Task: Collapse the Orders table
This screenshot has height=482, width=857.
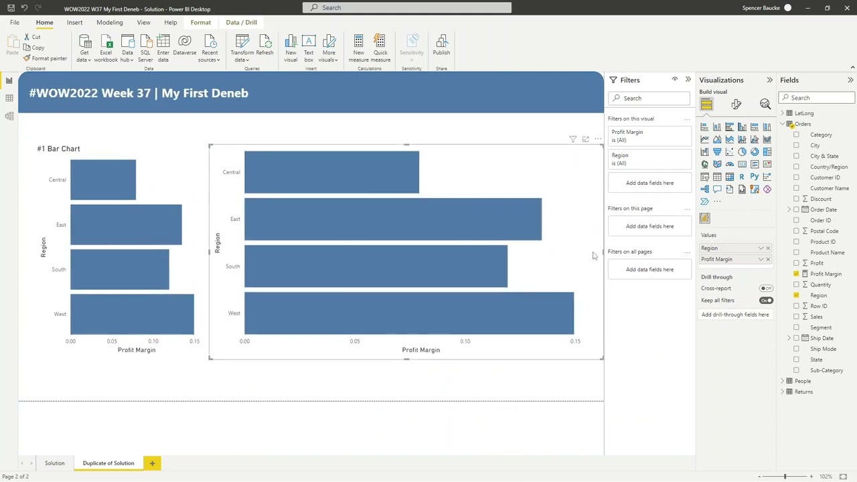Action: click(782, 124)
